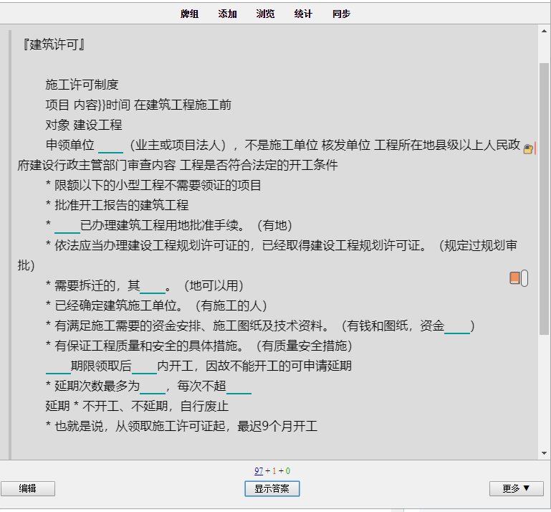
Task: Click the vertical scrollbar thumb
Action: 544,199
